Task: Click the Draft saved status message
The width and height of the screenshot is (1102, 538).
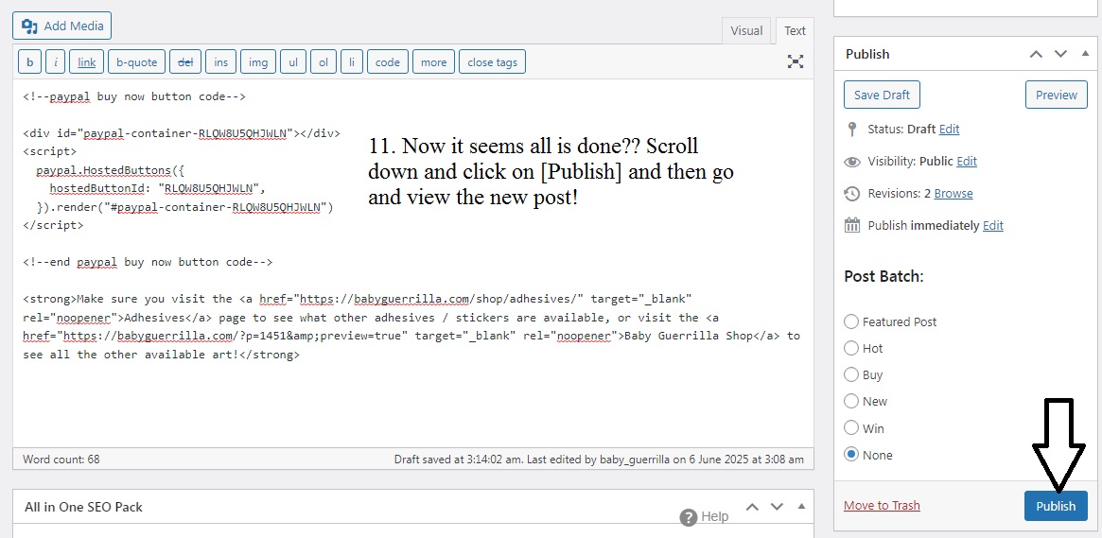Action: tap(599, 460)
